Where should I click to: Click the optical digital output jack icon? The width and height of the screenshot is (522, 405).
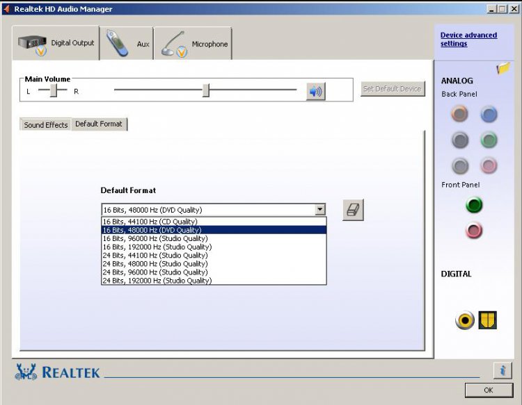(488, 320)
